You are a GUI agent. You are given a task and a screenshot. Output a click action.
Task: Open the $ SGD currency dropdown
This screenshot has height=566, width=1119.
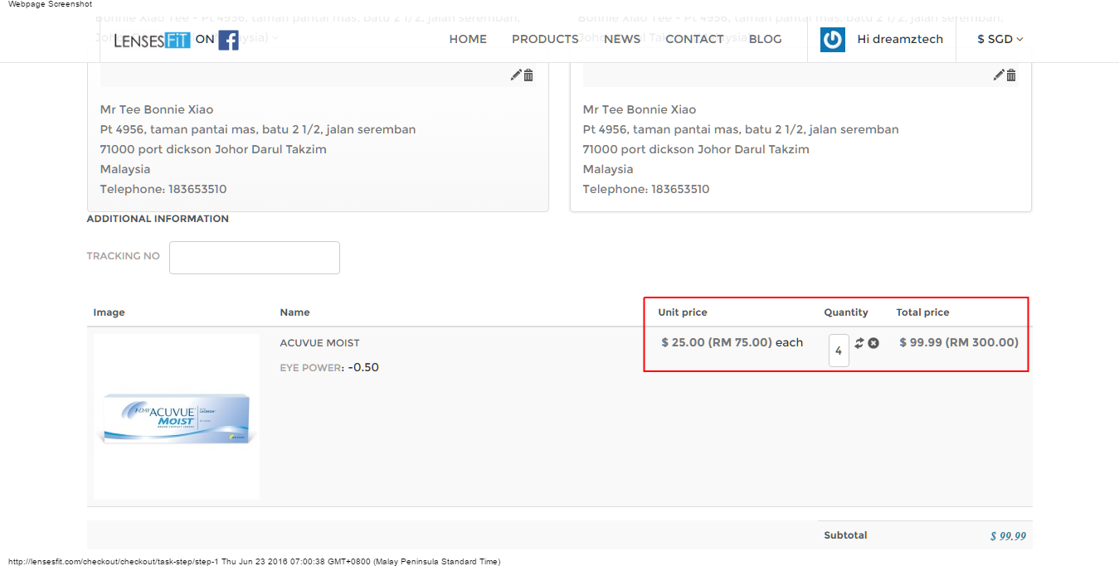pos(1000,39)
